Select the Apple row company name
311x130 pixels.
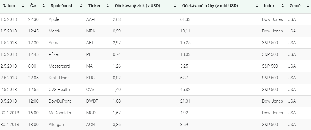54,19
